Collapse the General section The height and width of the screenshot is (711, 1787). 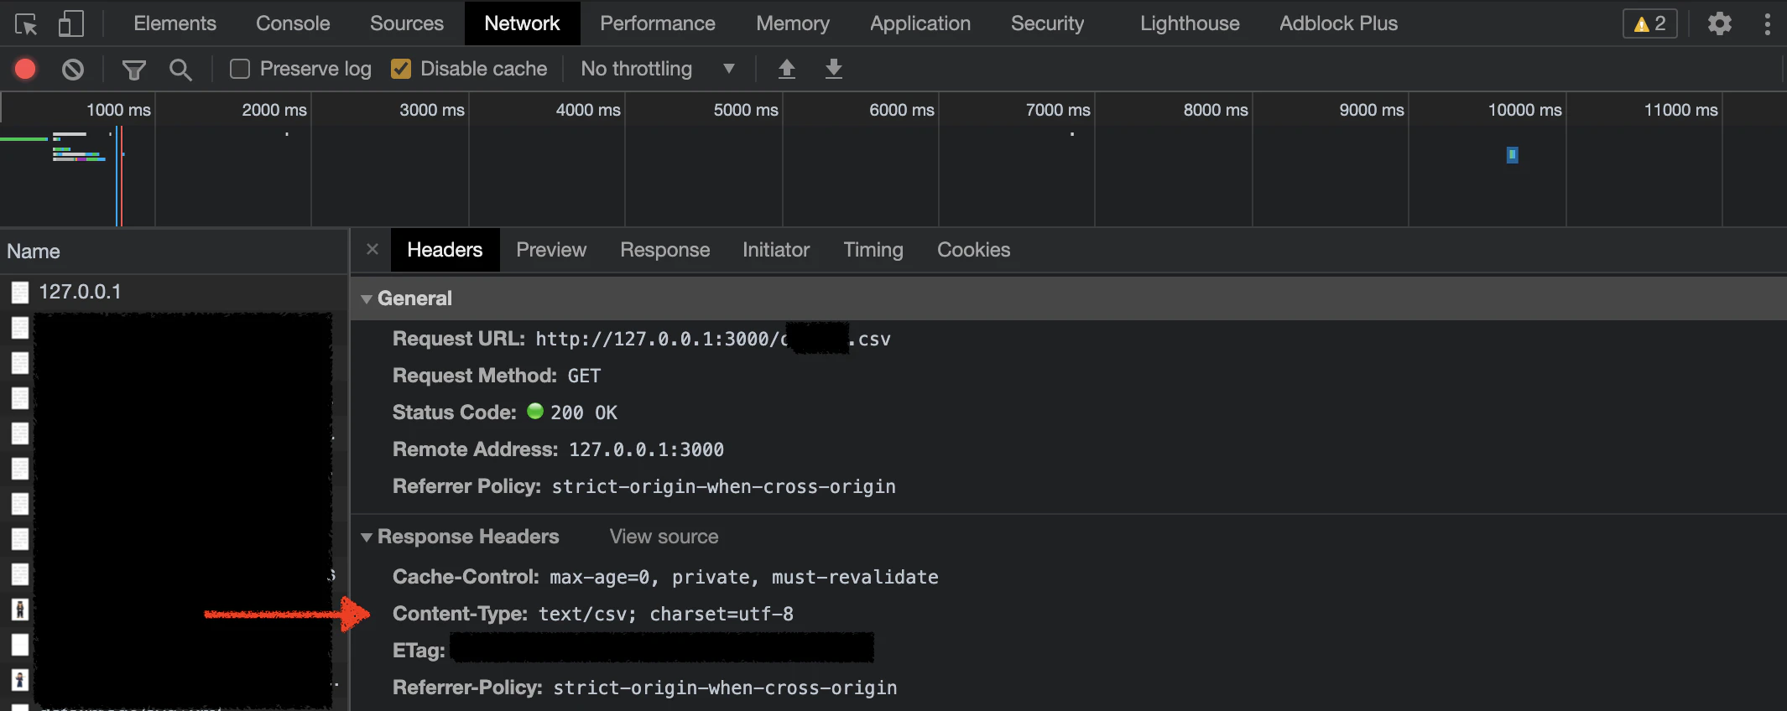(367, 298)
